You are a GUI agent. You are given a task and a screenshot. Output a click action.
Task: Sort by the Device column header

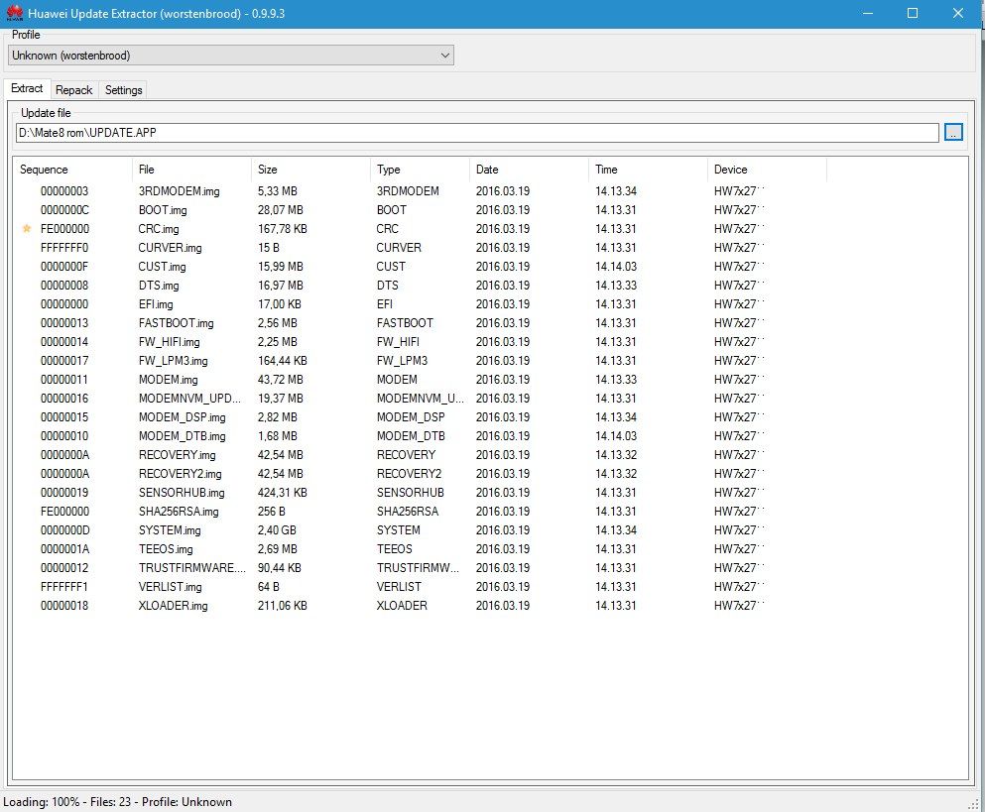[767, 170]
